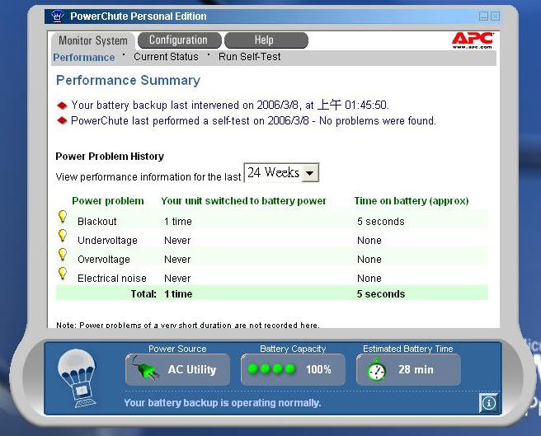
Task: Click the Blackout row label
Action: (x=97, y=222)
